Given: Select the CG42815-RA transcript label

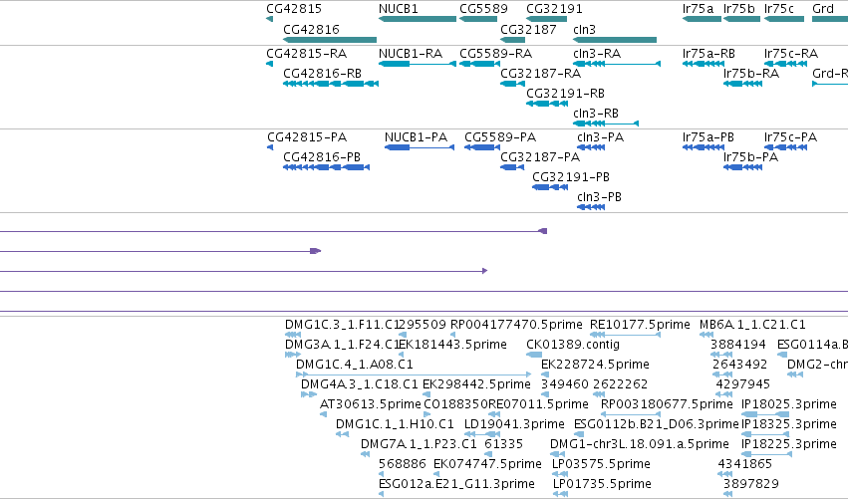Looking at the screenshot, I should click(307, 54).
